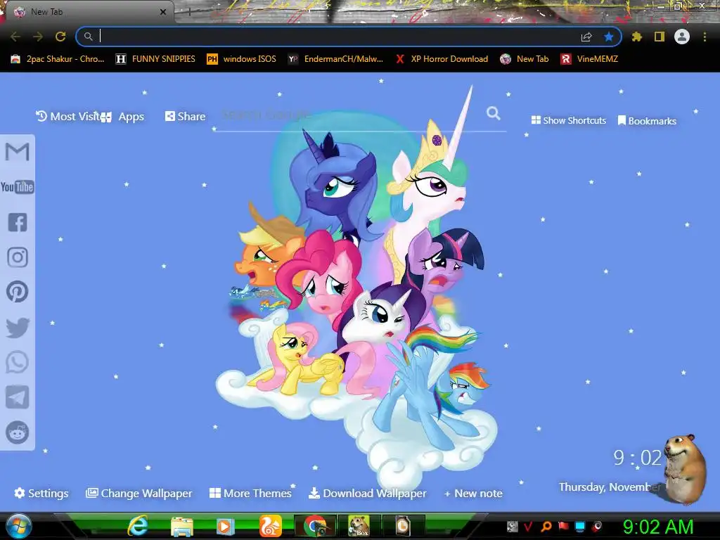
Task: Toggle Show Shortcuts
Action: pyautogui.click(x=568, y=120)
